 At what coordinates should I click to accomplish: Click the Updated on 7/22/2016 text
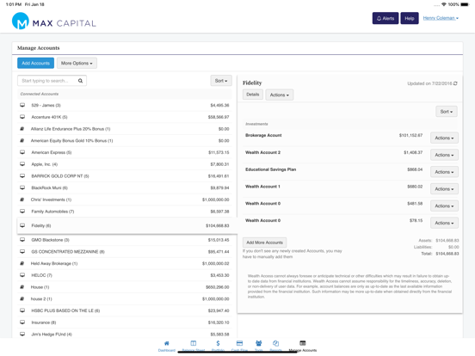[429, 83]
